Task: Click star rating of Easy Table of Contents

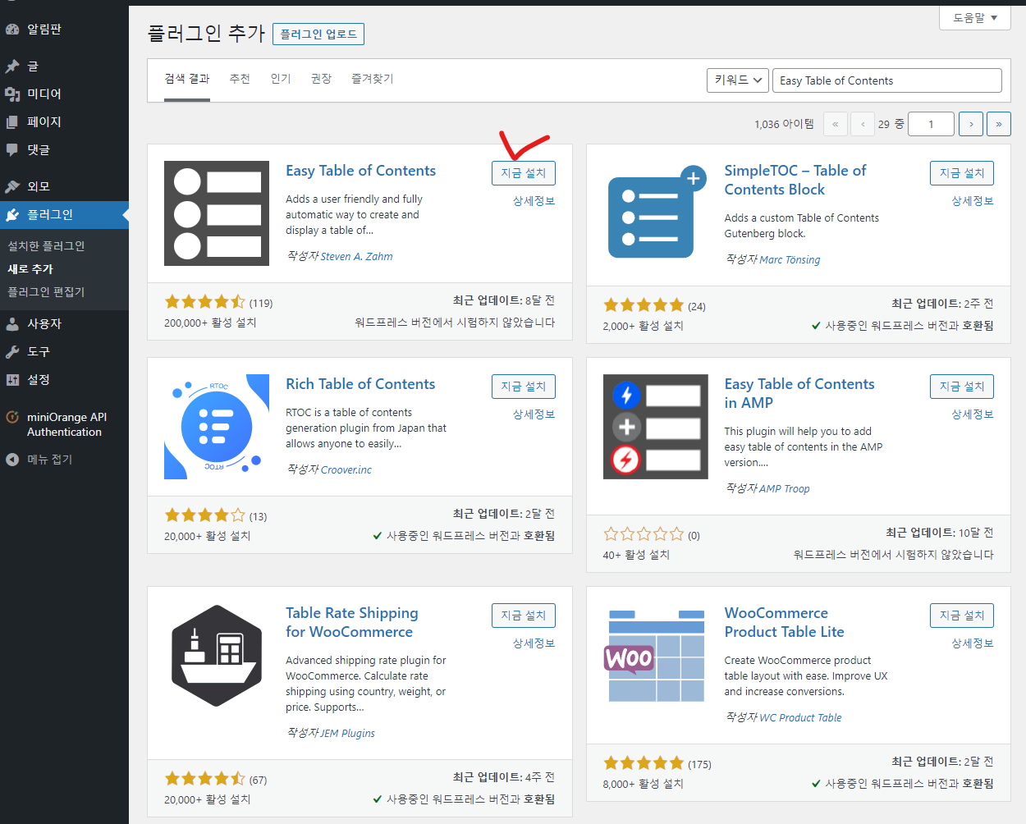Action: [x=205, y=302]
